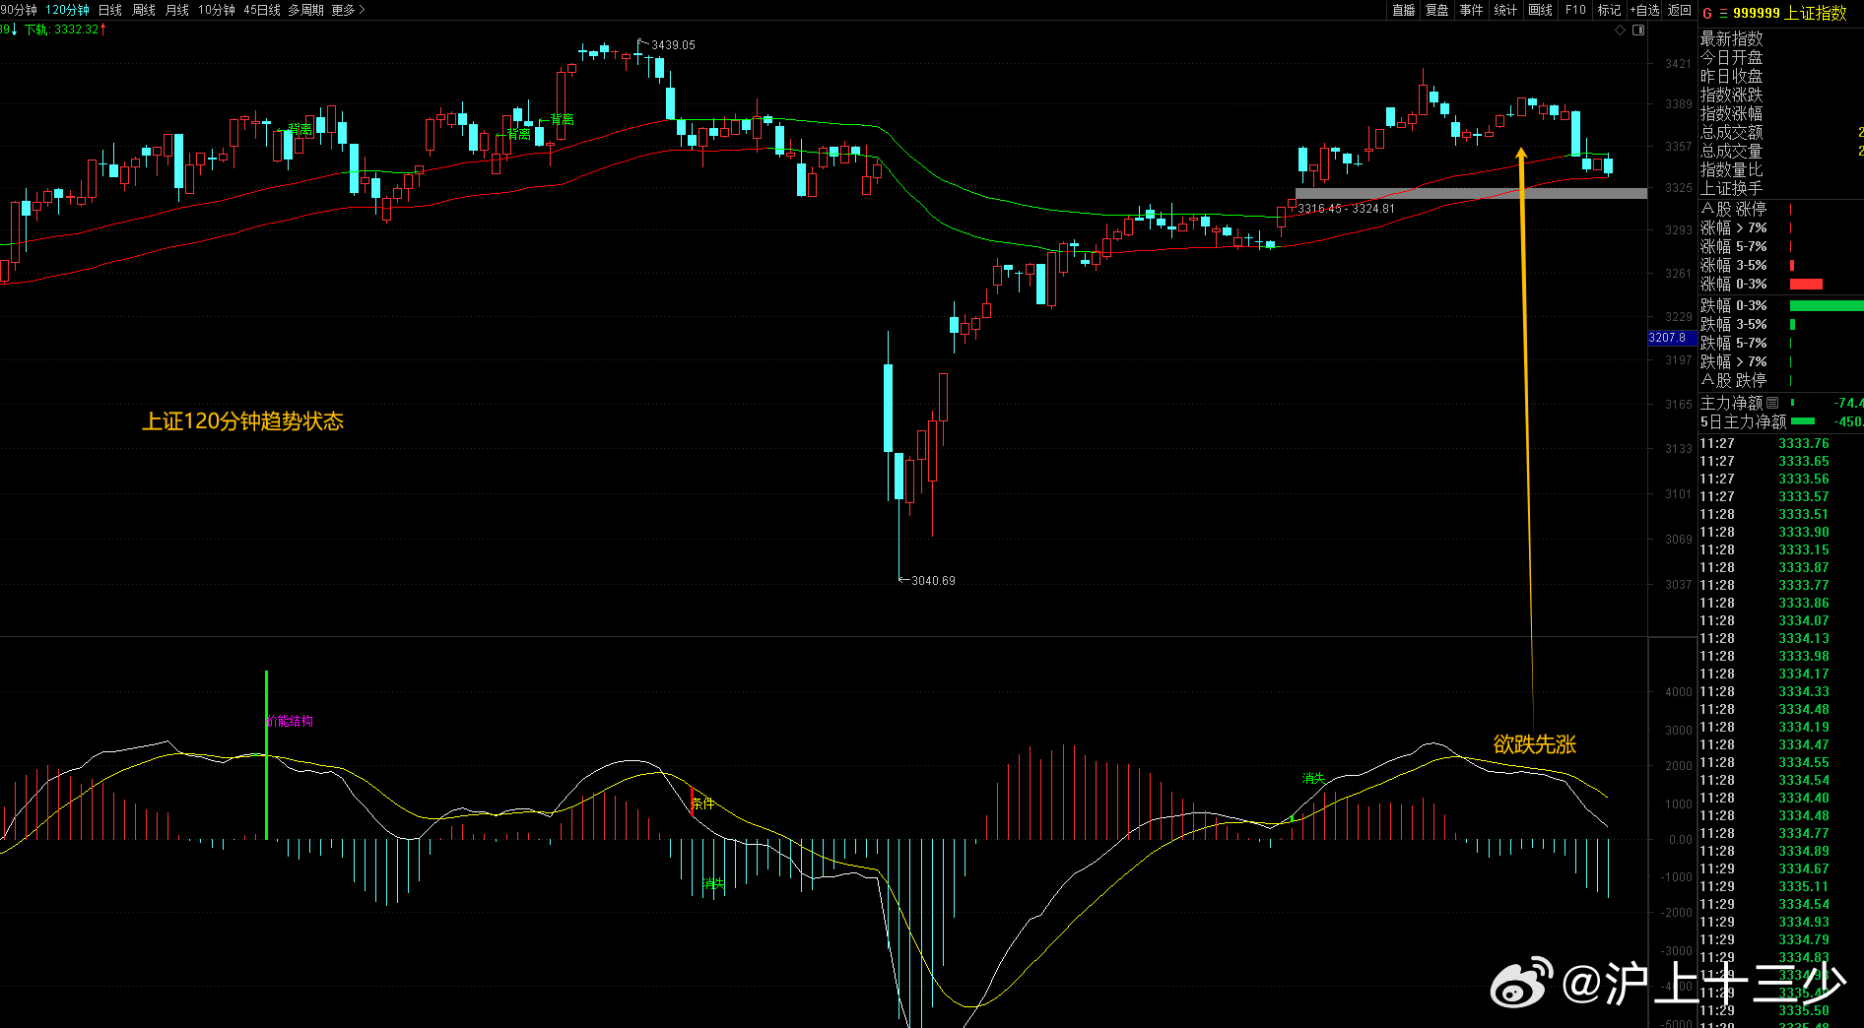The image size is (1864, 1028).
Task: Add the index via +自选 button
Action: tap(1644, 10)
